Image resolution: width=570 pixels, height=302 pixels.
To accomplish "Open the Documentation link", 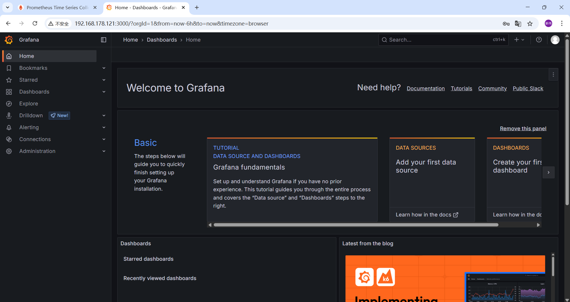I will [x=425, y=88].
